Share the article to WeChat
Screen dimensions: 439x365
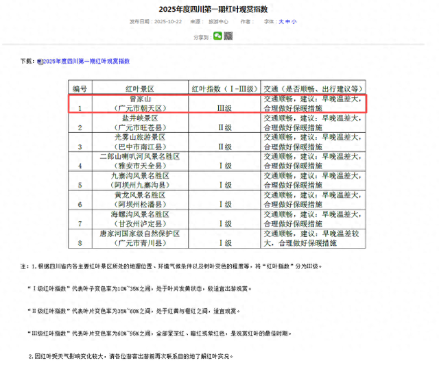(217, 36)
